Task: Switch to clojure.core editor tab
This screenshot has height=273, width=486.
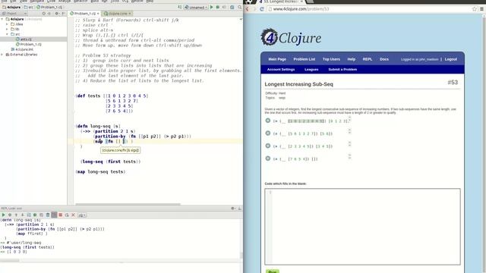Action: (116, 14)
